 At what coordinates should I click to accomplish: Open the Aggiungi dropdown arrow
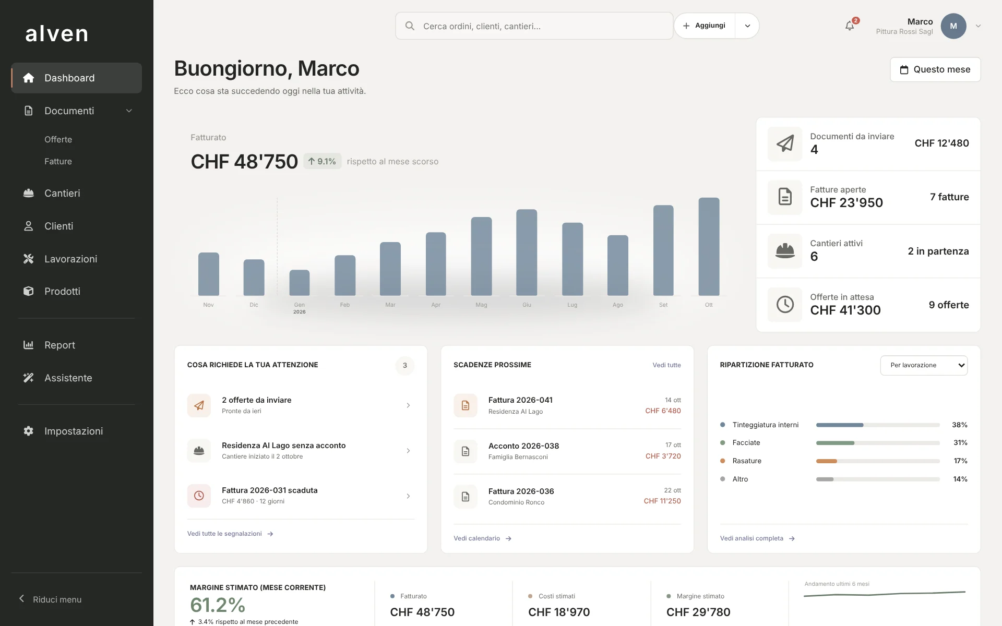[x=747, y=26]
